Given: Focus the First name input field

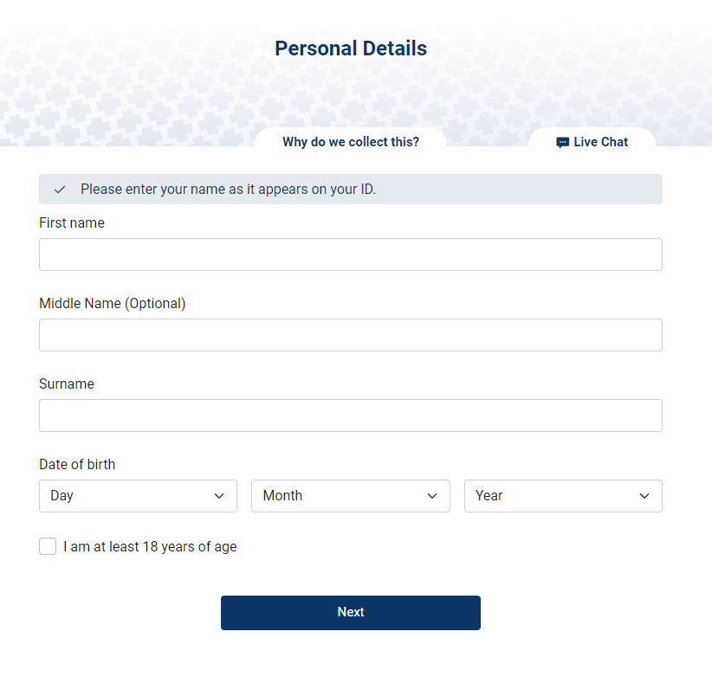Looking at the screenshot, I should [x=351, y=255].
